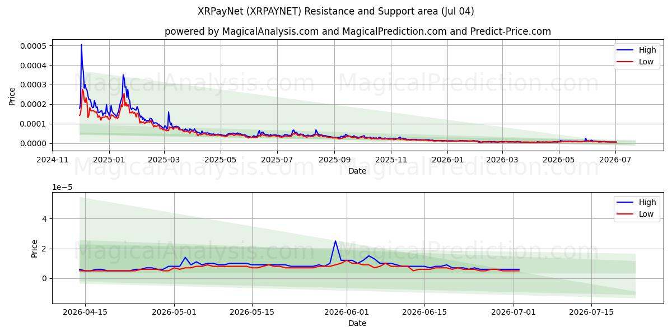This screenshot has width=672, height=336.
Task: Click the '2026-07-01' x-axis tick label
Action: (513, 312)
